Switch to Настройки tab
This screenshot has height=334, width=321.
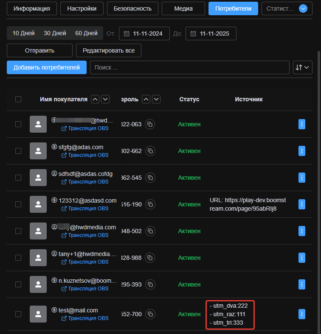(x=82, y=8)
